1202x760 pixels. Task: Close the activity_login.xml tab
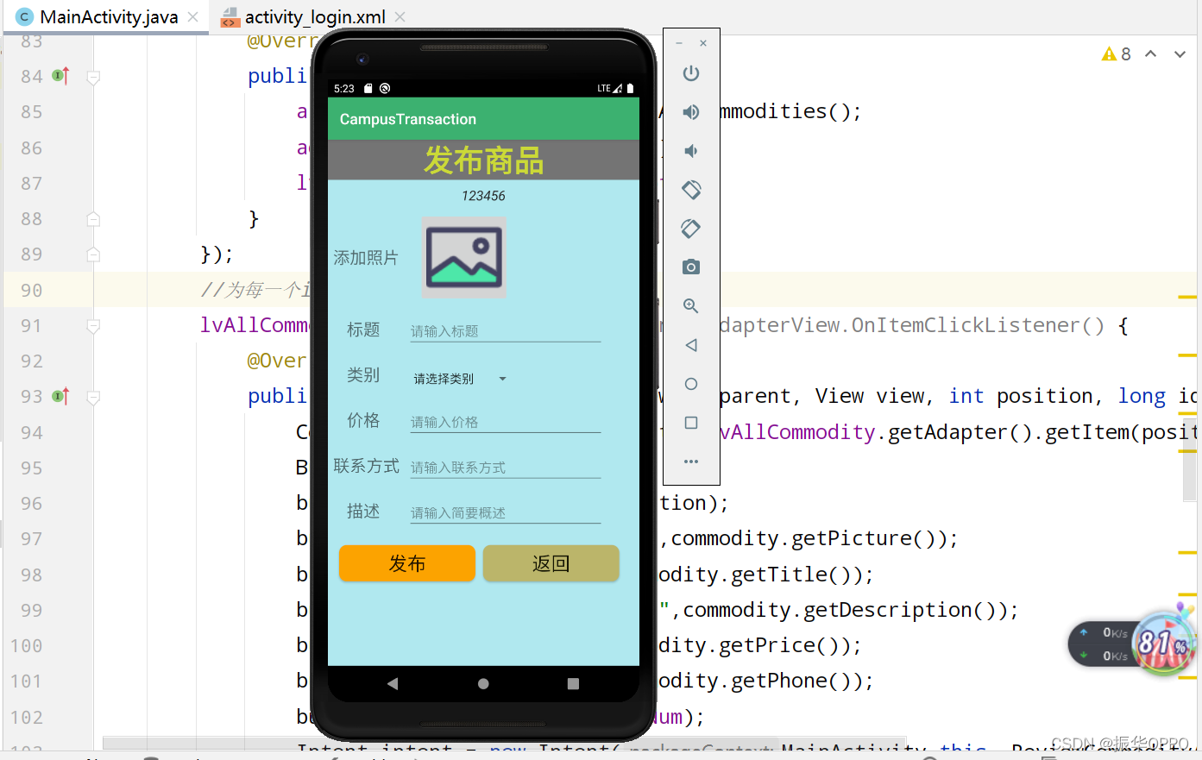tap(400, 16)
